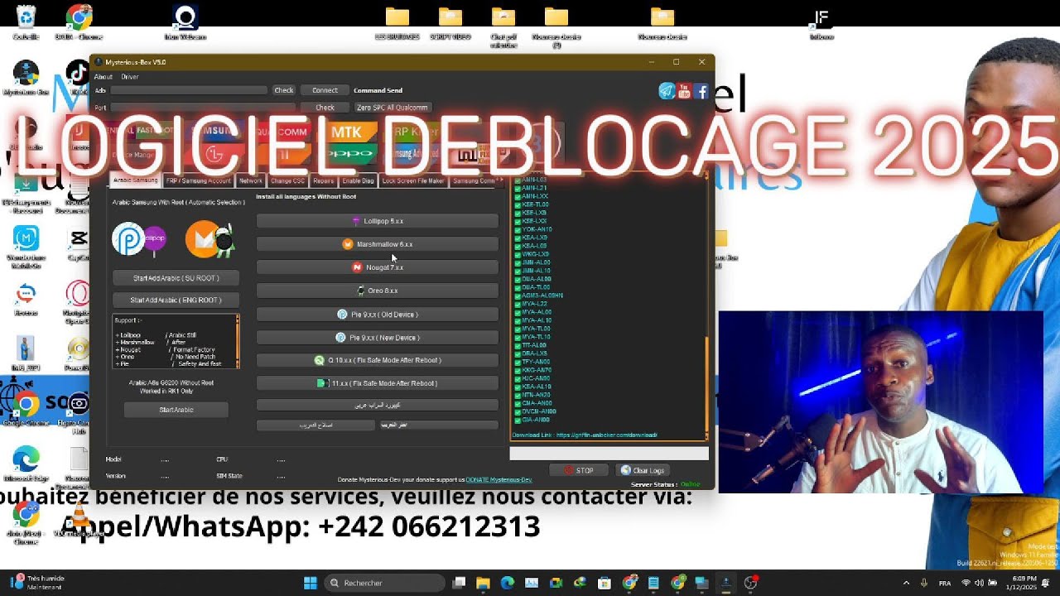Image resolution: width=1060 pixels, height=596 pixels.
Task: Switch to the Network tab
Action: click(x=250, y=180)
